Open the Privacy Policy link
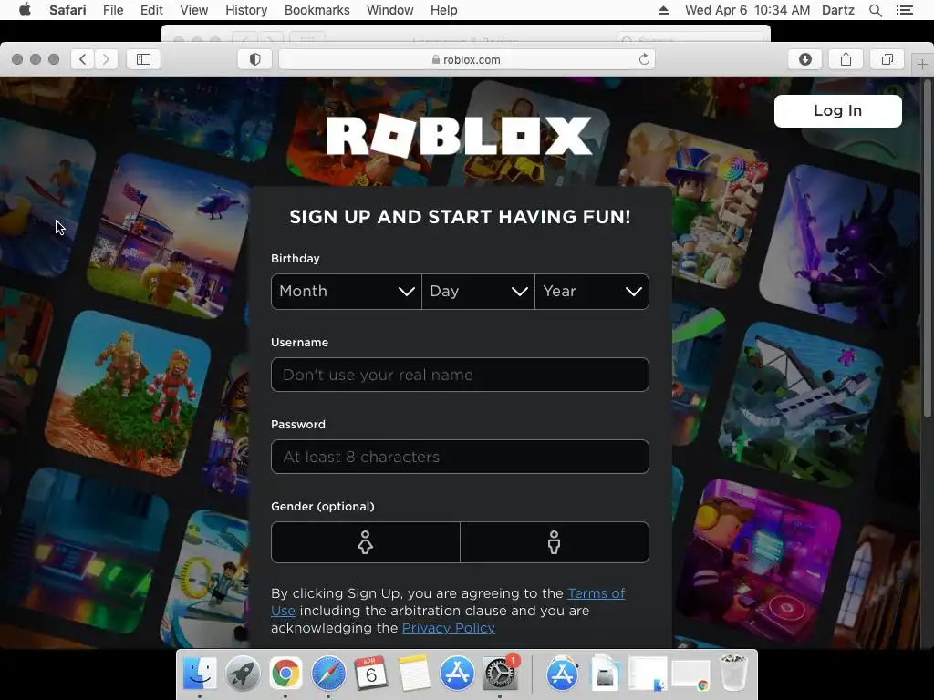The image size is (934, 700). (449, 628)
